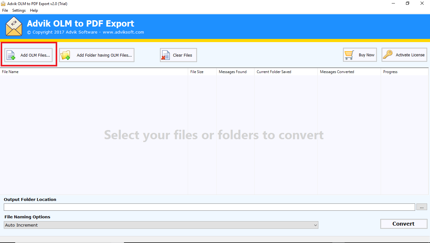Click the browse button for output folder
This screenshot has height=243, width=430.
tap(422, 207)
